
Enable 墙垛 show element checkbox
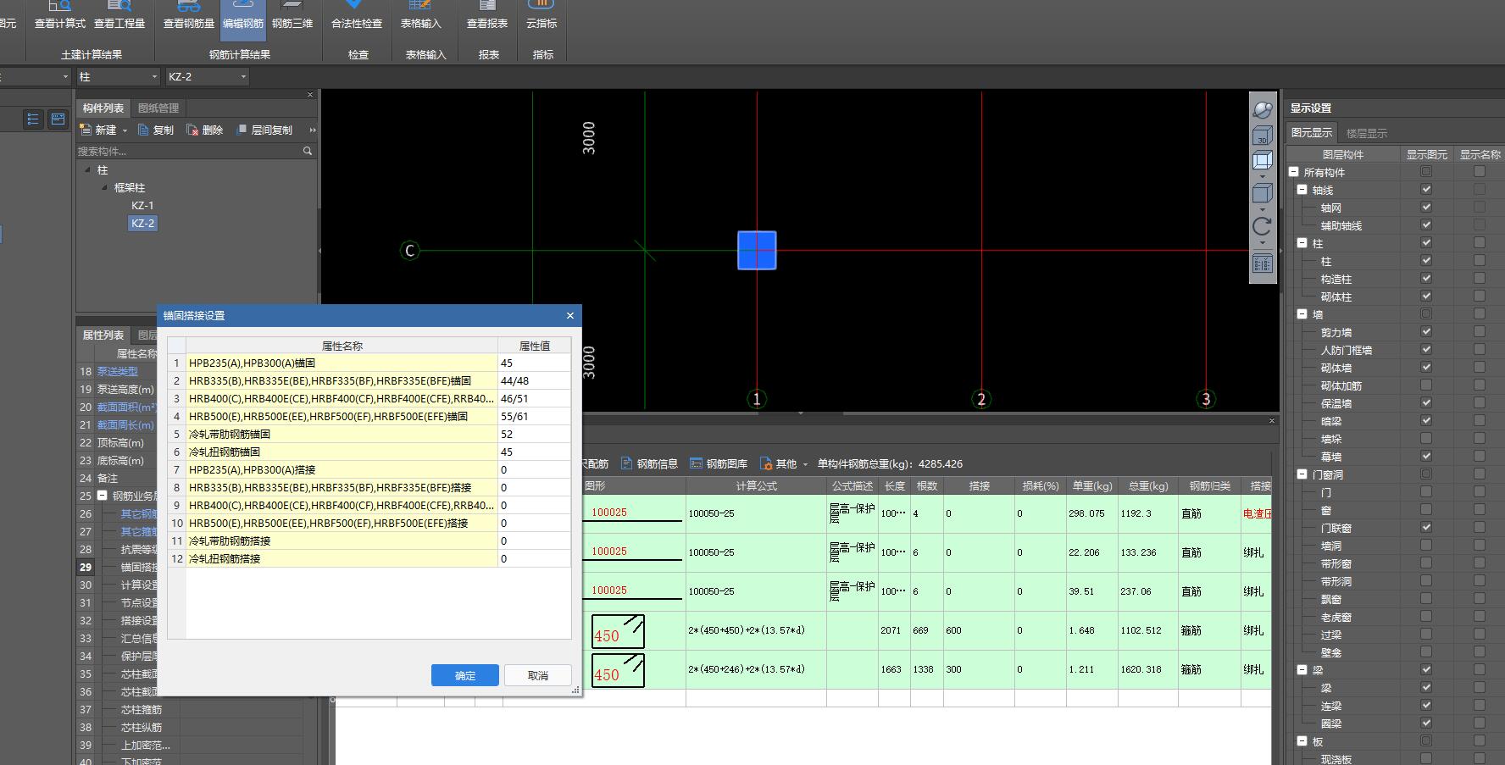tap(1426, 438)
